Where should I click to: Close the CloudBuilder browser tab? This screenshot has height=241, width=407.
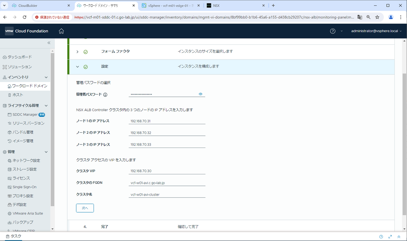(69, 5)
